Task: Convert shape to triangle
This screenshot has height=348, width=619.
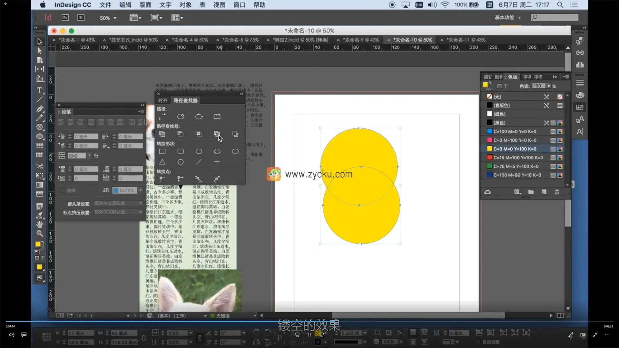Action: pos(162,162)
